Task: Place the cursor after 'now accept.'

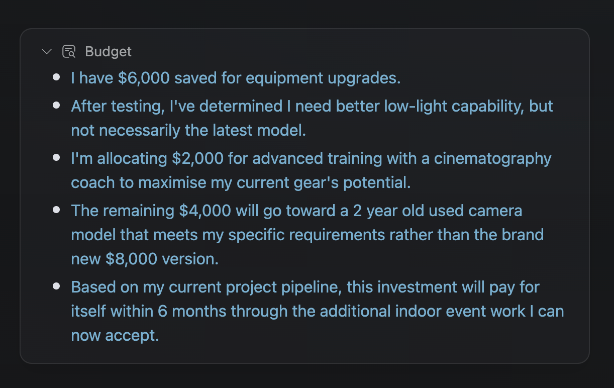Action: (x=160, y=335)
